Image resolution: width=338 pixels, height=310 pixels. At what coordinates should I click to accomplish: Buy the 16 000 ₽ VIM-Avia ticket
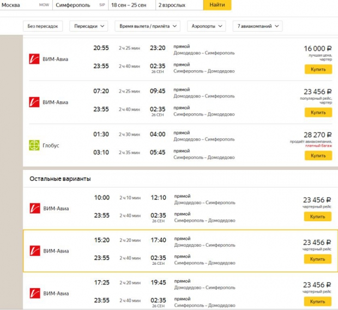[318, 69]
